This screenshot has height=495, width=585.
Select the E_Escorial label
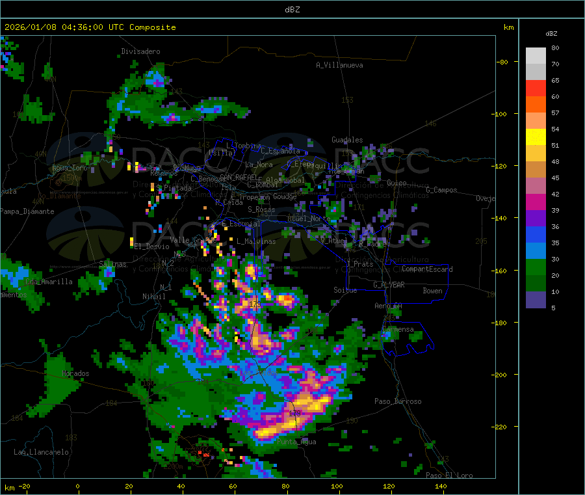[x=241, y=224]
